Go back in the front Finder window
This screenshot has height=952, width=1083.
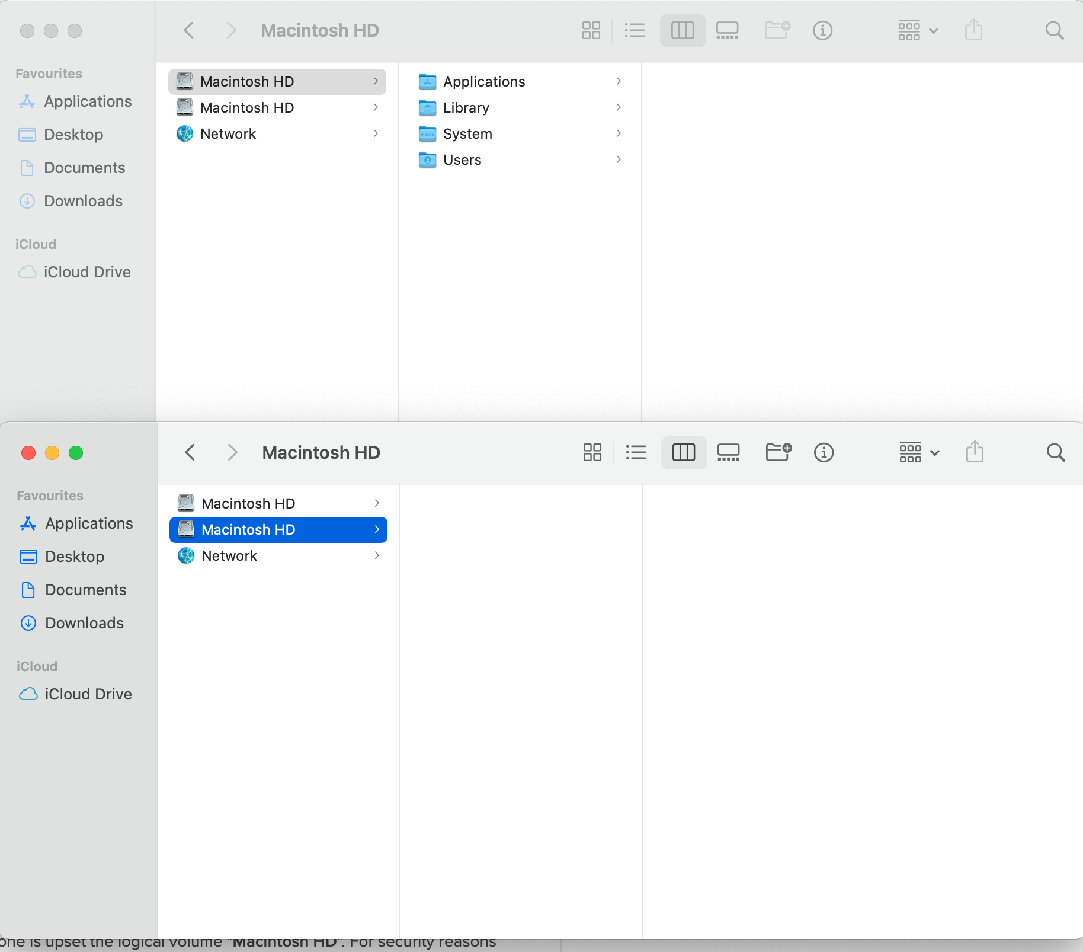(190, 453)
